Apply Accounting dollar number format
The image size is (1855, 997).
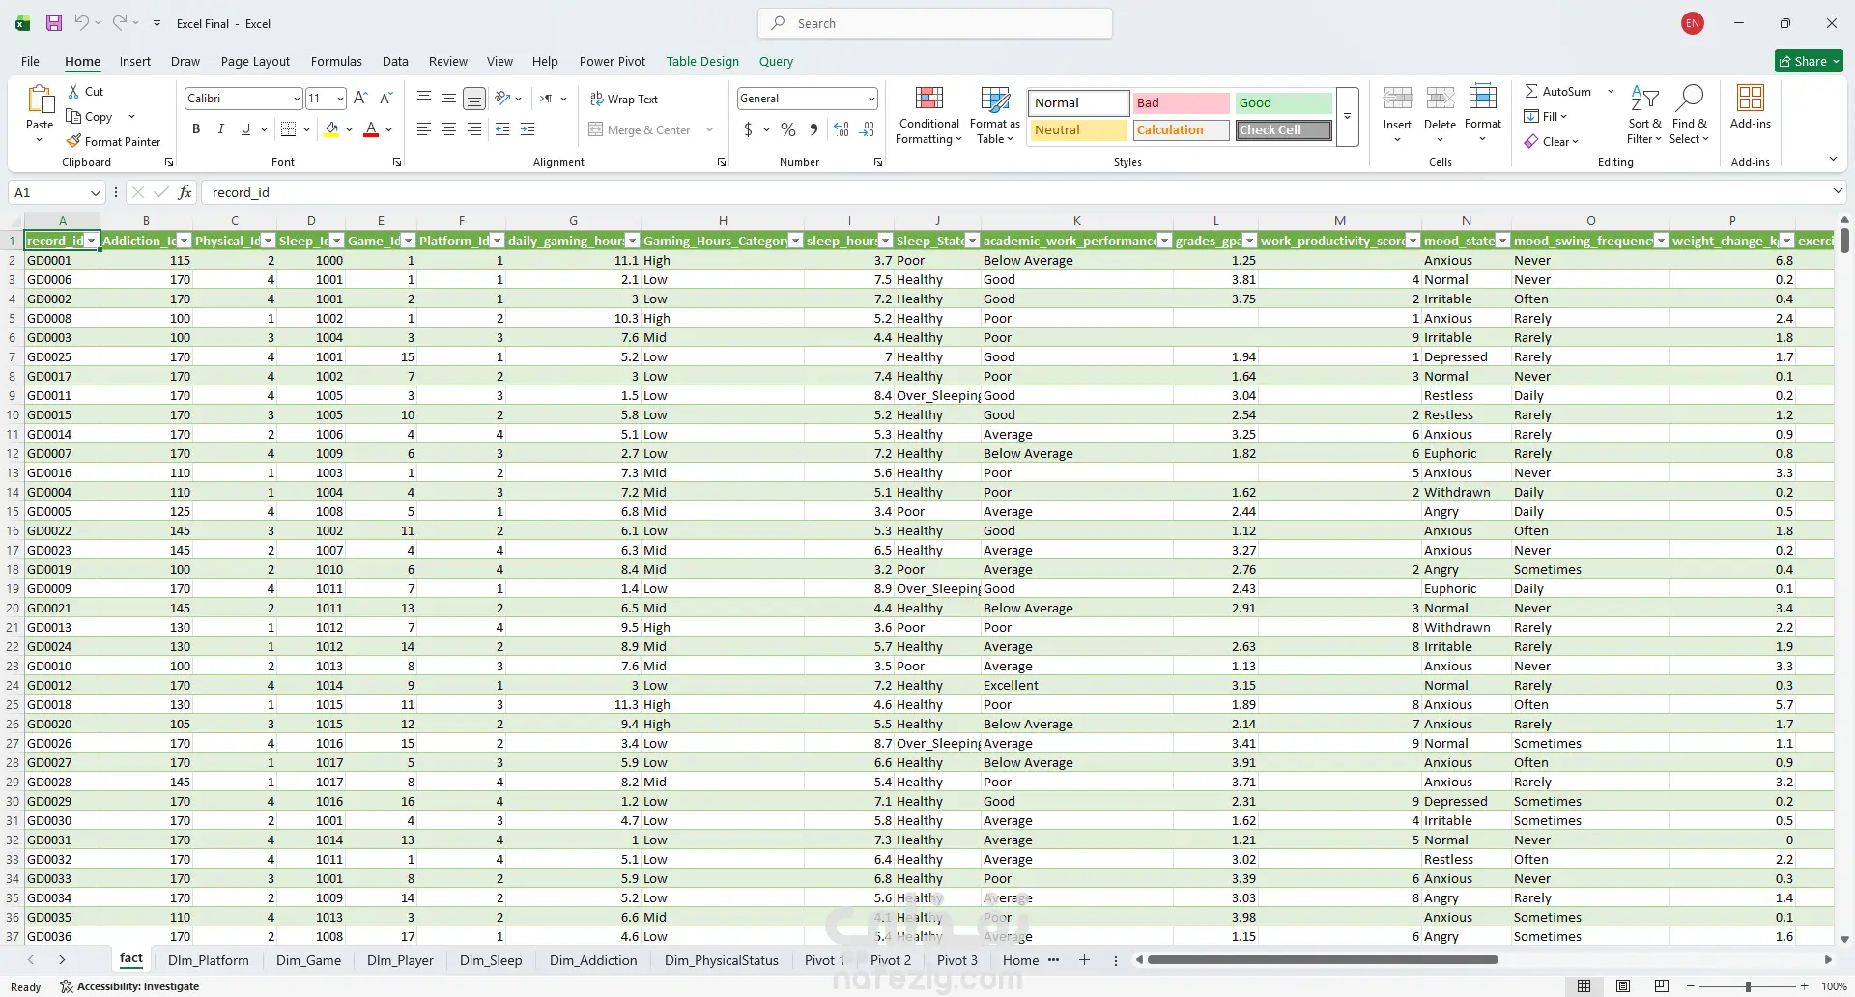(x=748, y=128)
